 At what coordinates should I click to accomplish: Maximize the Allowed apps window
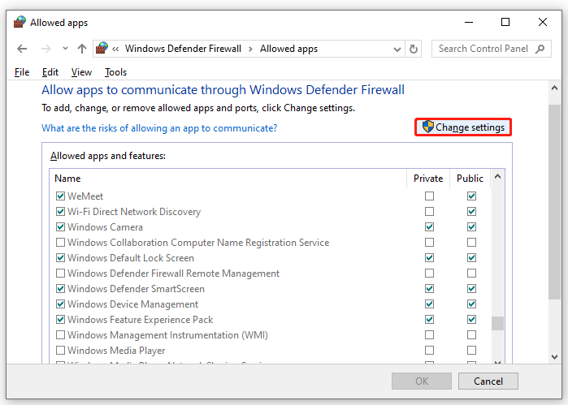click(505, 22)
